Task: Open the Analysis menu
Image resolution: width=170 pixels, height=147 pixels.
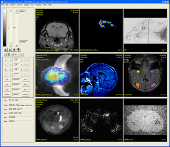Action: click(x=38, y=5)
